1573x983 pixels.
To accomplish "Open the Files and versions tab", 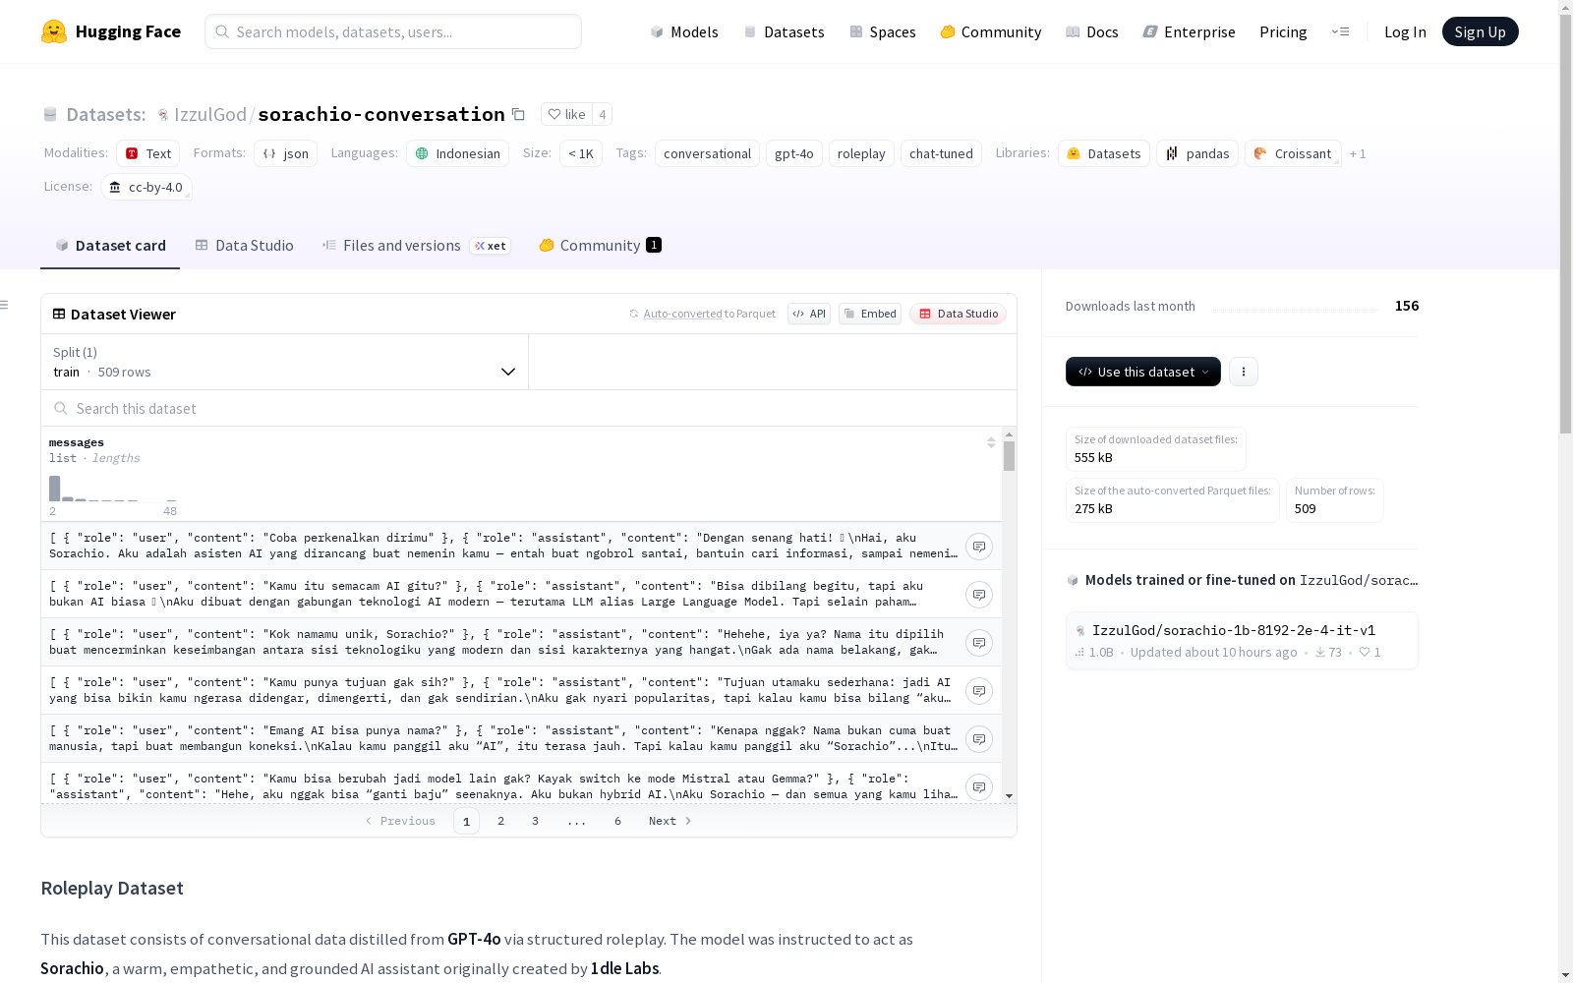I will [x=416, y=246].
